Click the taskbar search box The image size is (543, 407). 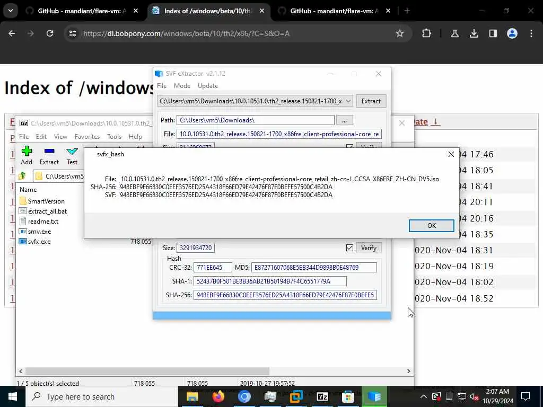point(101,396)
